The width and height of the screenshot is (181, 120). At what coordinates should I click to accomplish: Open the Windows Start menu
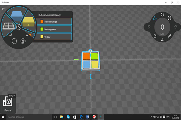[x=3, y=117]
